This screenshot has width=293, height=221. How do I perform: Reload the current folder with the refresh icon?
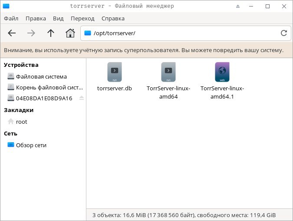click(x=283, y=33)
